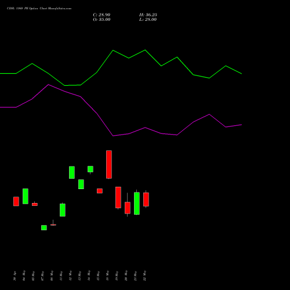Select the 11 May date label

point(61,276)
